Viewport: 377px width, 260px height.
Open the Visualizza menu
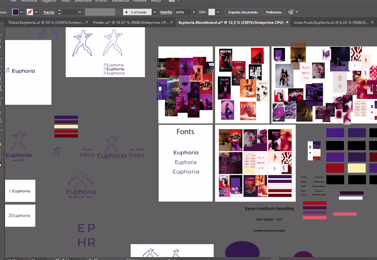click(120, 1)
